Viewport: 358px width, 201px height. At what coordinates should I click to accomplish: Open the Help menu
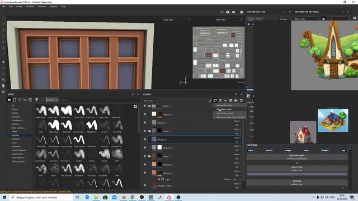coord(63,7)
